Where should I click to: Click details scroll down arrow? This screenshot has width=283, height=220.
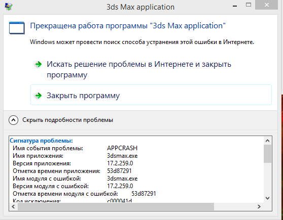tap(267, 198)
